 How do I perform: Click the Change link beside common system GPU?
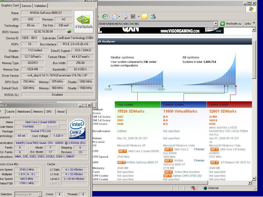pos(199,160)
